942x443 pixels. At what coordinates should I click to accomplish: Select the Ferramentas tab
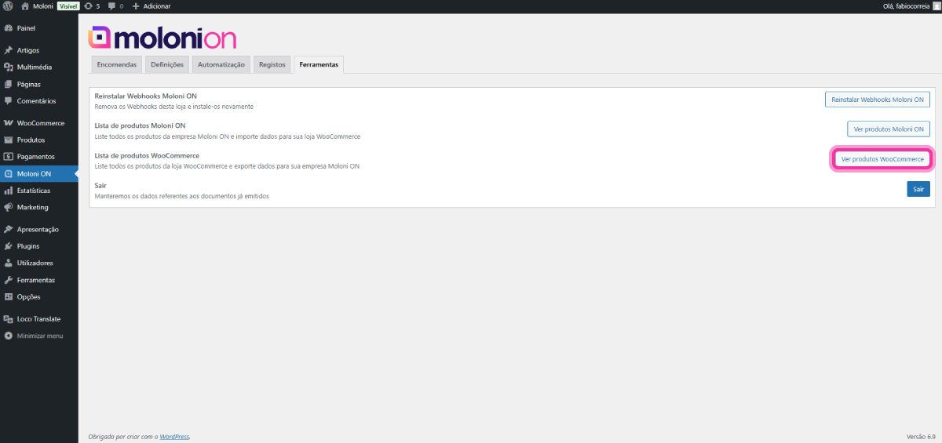pos(319,64)
